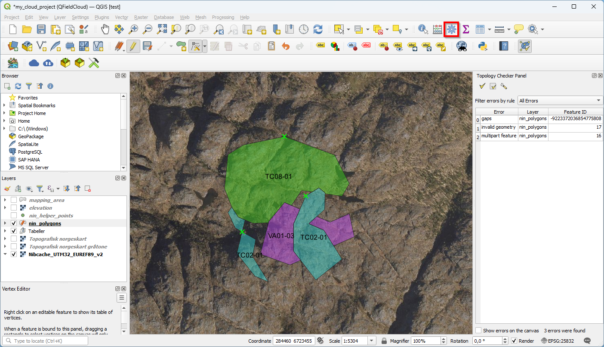Check Show errors on the canvas

pos(478,331)
